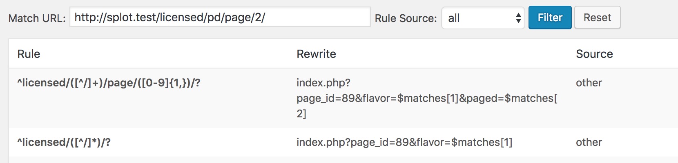Click the 'Match URL:' label
Viewport: 678px width, 163px height.
[x=37, y=18]
